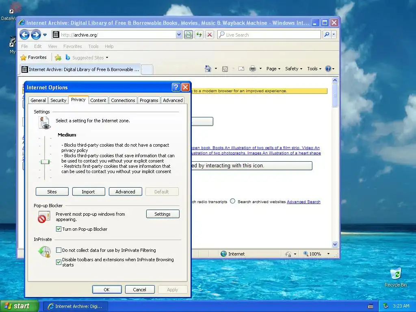Viewport: 416px width, 312px height.
Task: Click the RSS Feeds icon
Action: pos(225,69)
